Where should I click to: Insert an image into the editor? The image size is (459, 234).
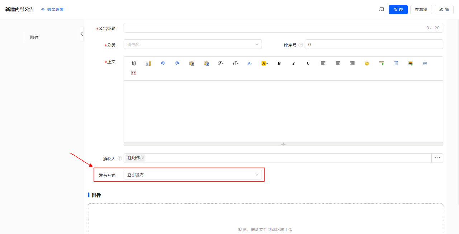411,63
